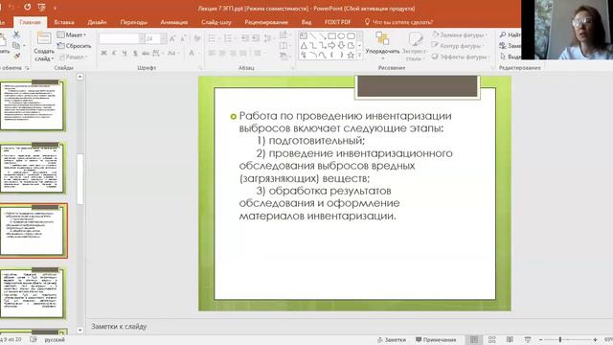The image size is (613, 345).
Task: Click the Clear formatting icon
Action: [197, 38]
